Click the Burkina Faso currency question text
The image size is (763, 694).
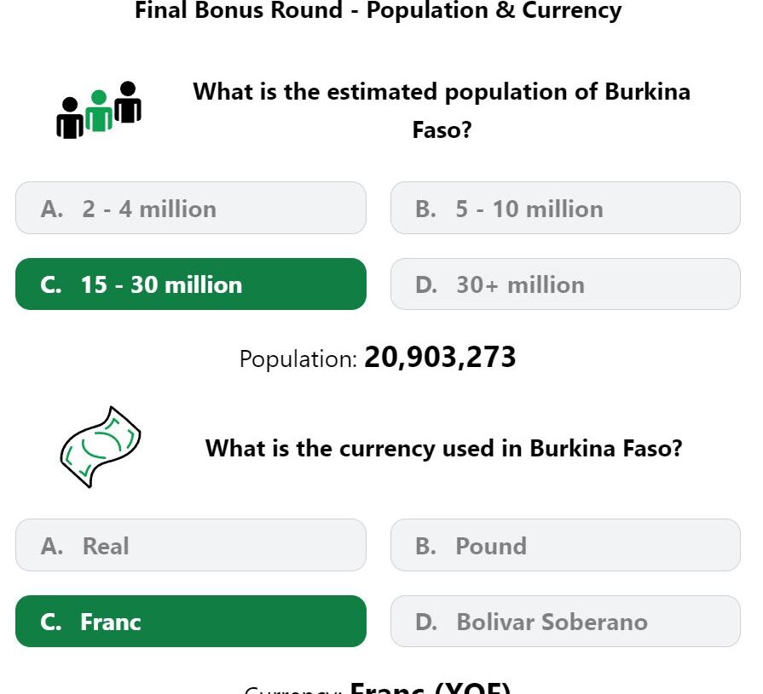coord(444,448)
